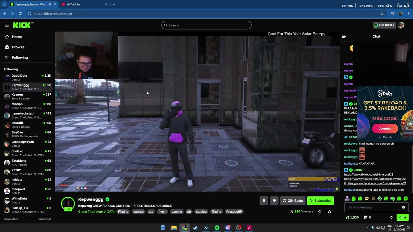
Task: Switch to the YouTube tab
Action: pyautogui.click(x=84, y=5)
